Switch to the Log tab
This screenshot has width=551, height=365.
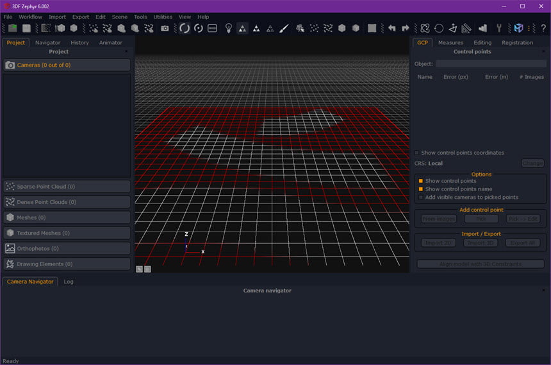[69, 282]
